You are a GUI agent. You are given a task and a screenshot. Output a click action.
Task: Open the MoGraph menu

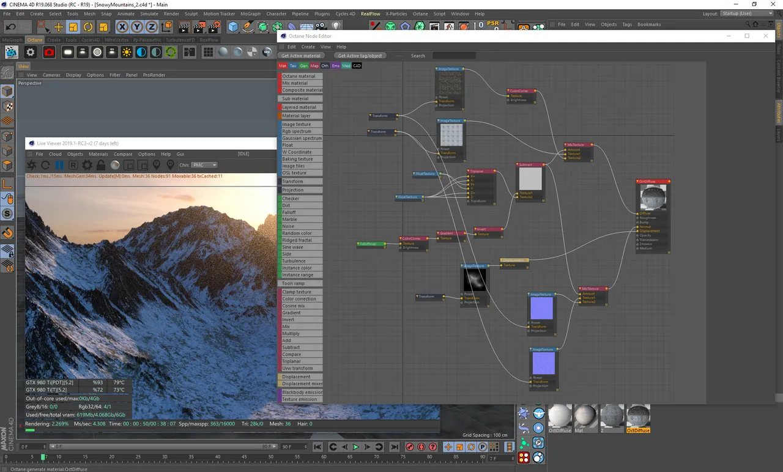tap(250, 13)
